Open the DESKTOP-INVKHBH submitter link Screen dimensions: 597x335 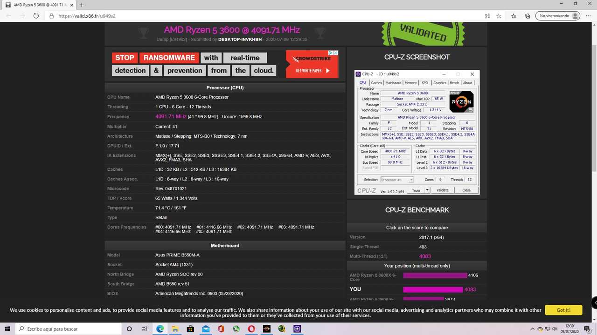coord(239,40)
